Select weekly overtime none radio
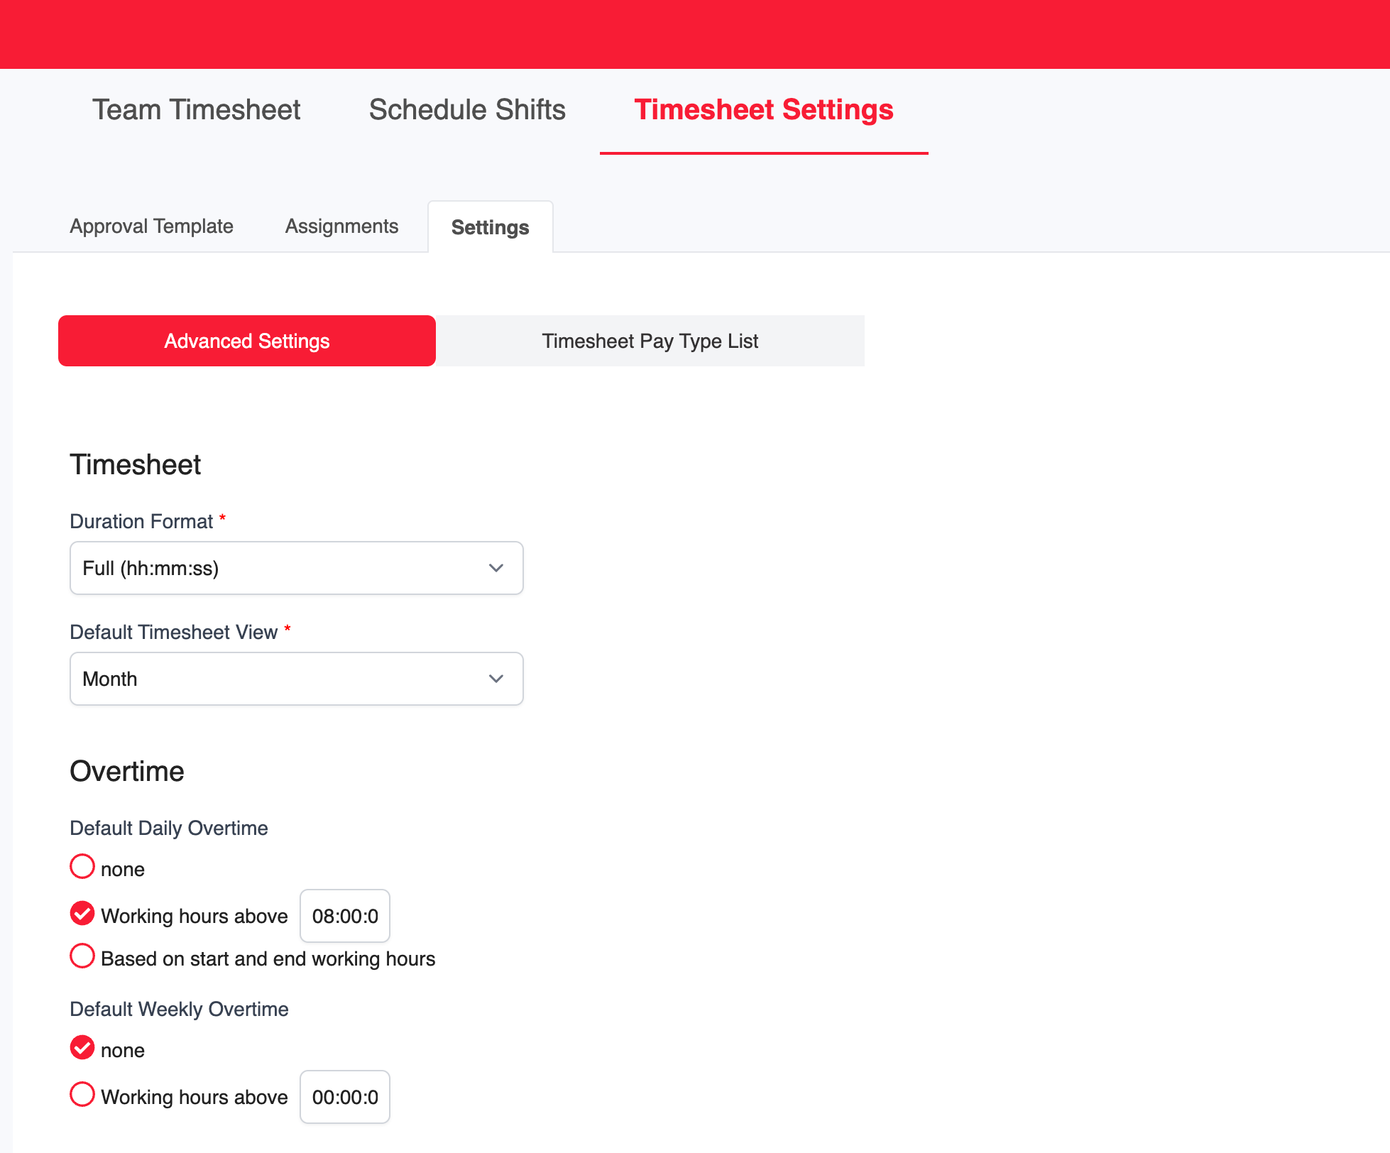1390x1153 pixels. coord(82,1047)
